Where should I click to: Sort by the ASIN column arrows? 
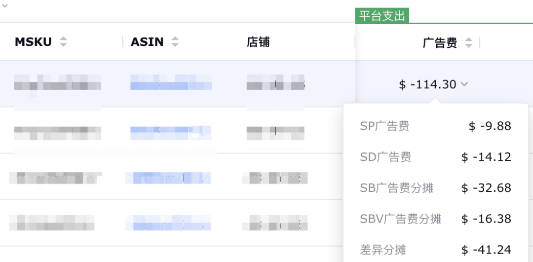click(x=175, y=42)
